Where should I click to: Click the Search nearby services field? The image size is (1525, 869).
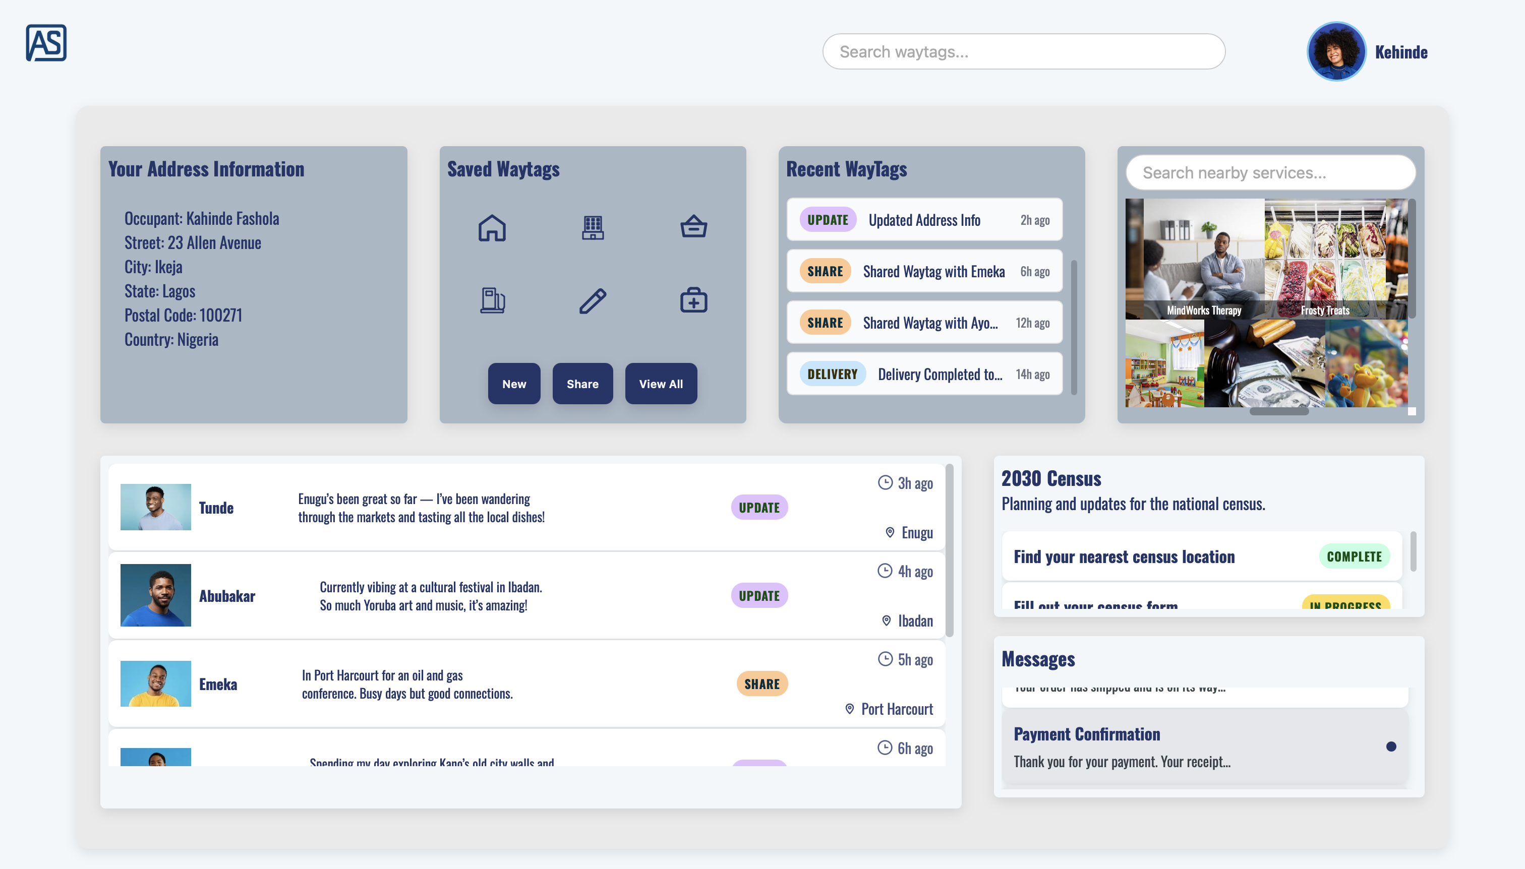(x=1270, y=173)
